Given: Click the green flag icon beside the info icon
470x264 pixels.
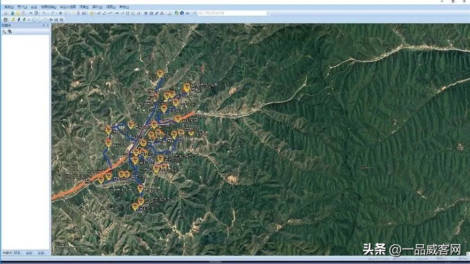Looking at the screenshot, I should pyautogui.click(x=177, y=13).
